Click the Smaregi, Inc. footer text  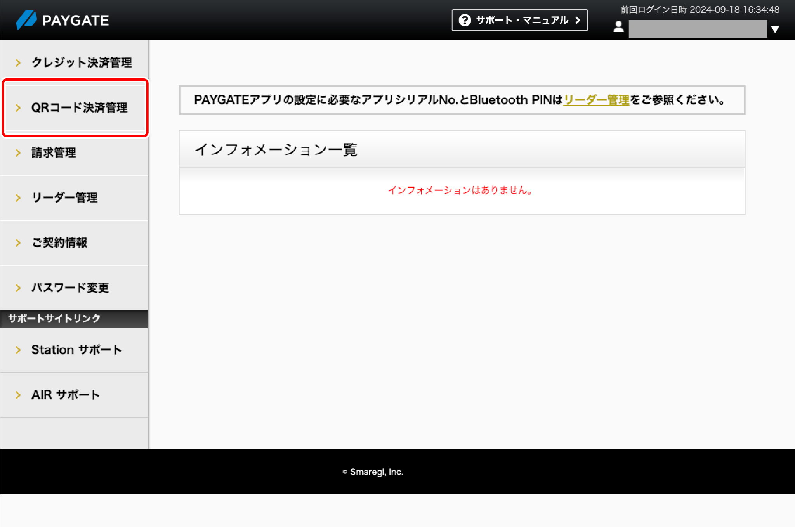point(374,472)
